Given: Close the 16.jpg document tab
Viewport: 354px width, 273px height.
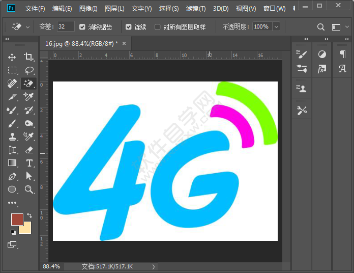Looking at the screenshot, I should click(124, 43).
